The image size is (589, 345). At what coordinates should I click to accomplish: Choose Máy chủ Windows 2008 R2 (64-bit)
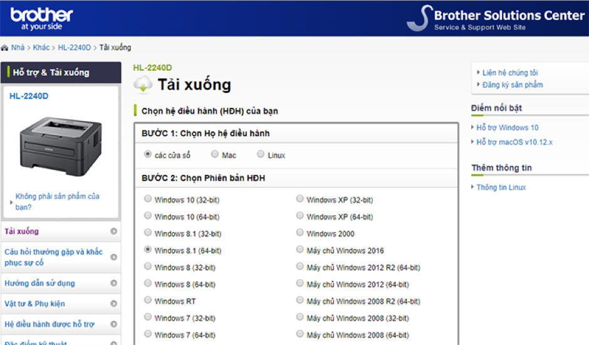pyautogui.click(x=300, y=300)
